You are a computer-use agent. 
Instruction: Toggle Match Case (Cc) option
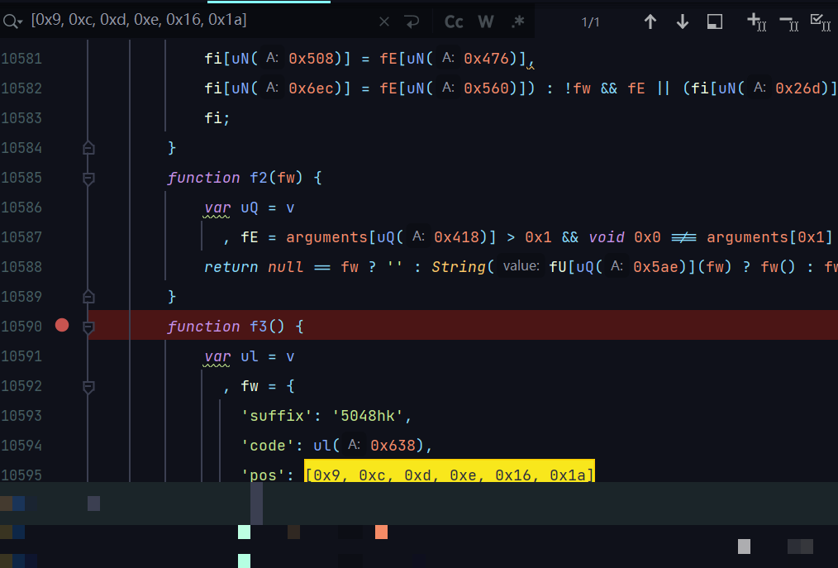(x=454, y=21)
